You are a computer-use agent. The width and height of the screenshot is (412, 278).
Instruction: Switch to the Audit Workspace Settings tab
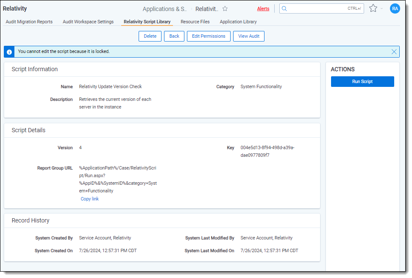point(88,22)
